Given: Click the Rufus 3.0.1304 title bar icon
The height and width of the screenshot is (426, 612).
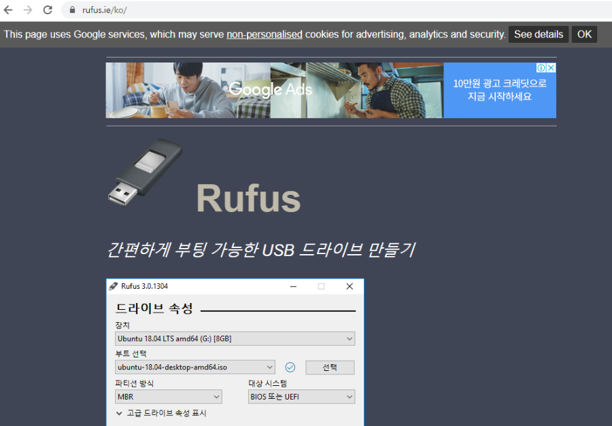Looking at the screenshot, I should pos(113,286).
